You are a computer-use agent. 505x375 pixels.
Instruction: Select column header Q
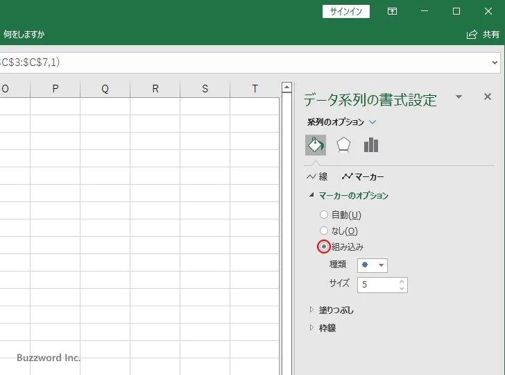click(x=105, y=88)
